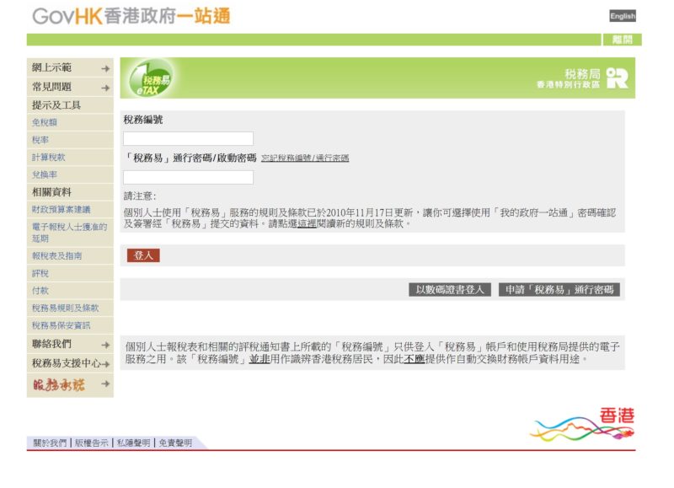
Task: Open the 私隱聲明 footer link
Action: [x=133, y=442]
